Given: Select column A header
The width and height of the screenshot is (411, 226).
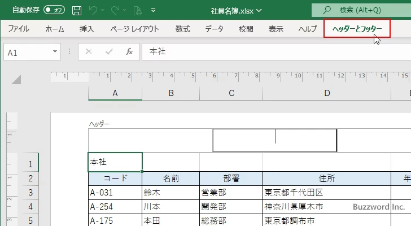Looking at the screenshot, I should pyautogui.click(x=115, y=93).
